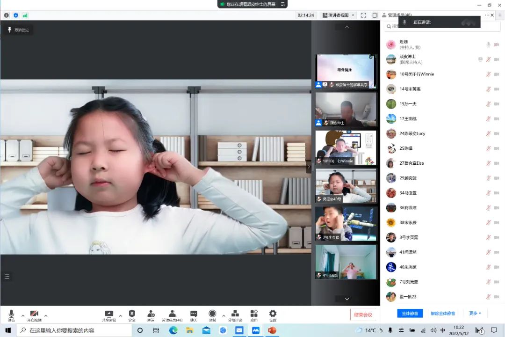
Task: Turn on camera with 开启视频 button
Action: point(34,315)
